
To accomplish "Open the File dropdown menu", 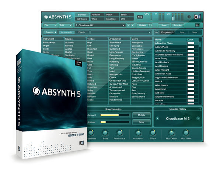I will pyautogui.click(x=50, y=25).
